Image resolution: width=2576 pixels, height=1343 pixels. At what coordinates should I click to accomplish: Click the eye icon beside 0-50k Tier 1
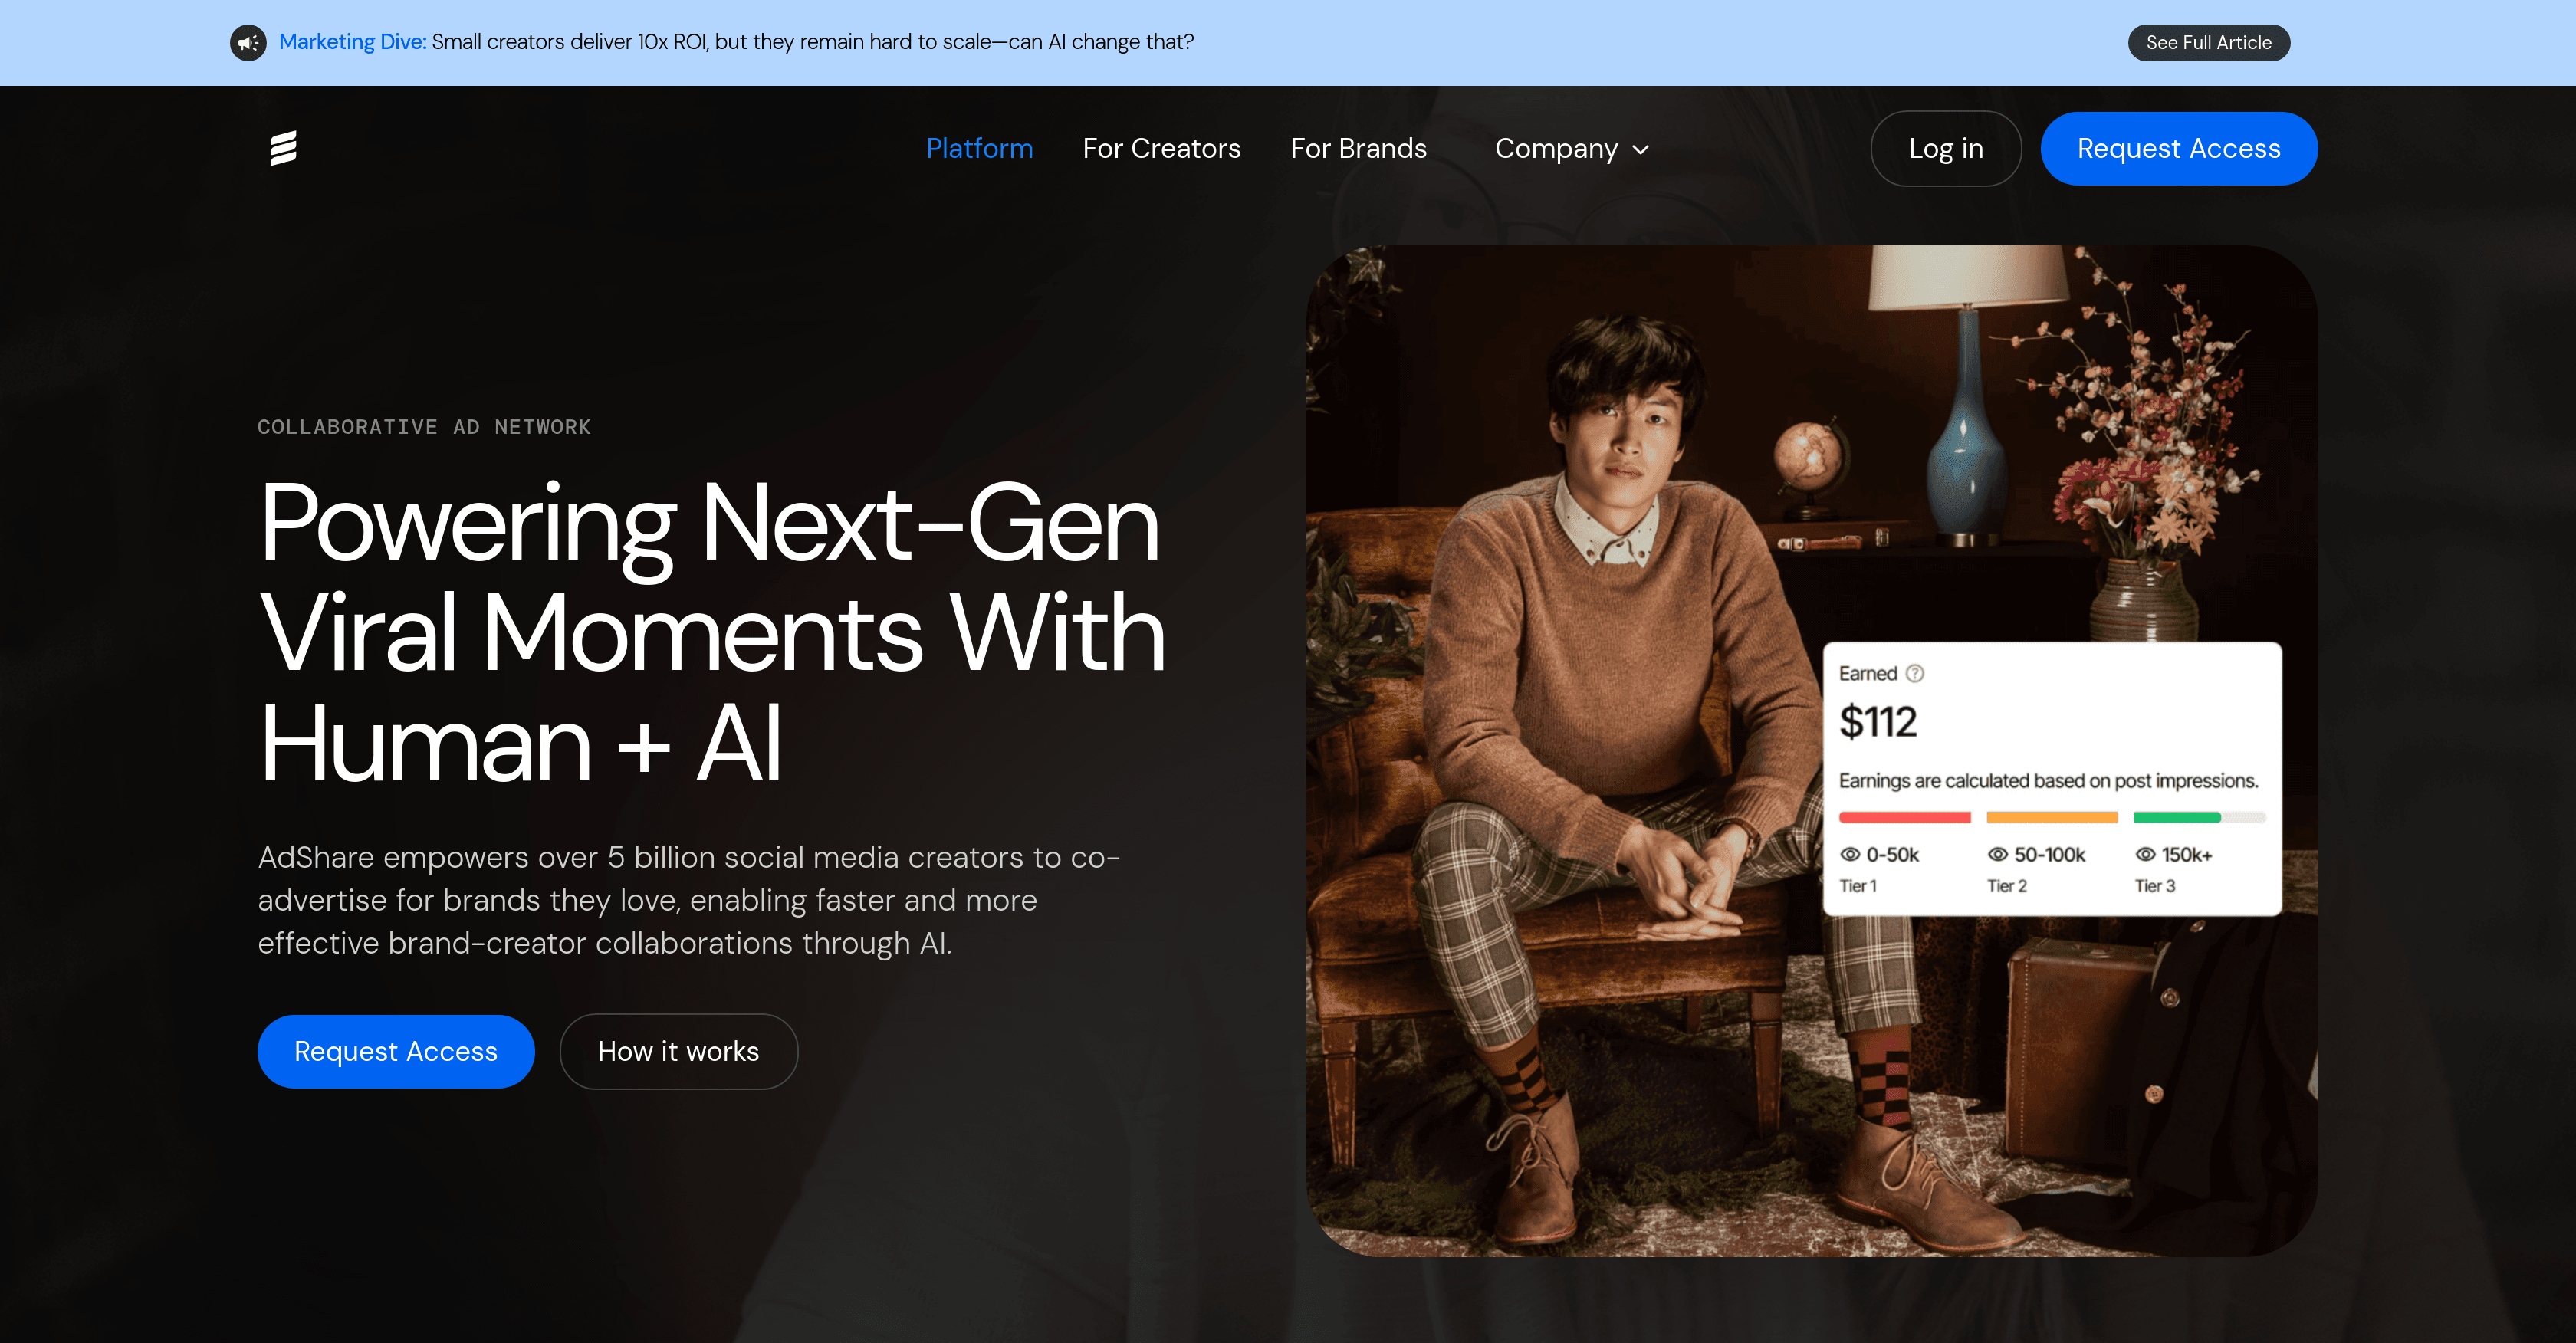[1851, 855]
